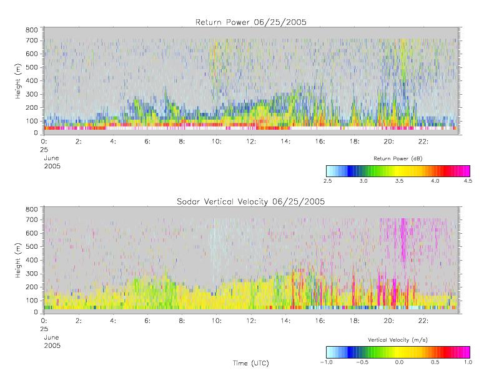Click the Sodar Vertical Velocity heatmap plot area
494x381 pixels.
tap(251, 260)
